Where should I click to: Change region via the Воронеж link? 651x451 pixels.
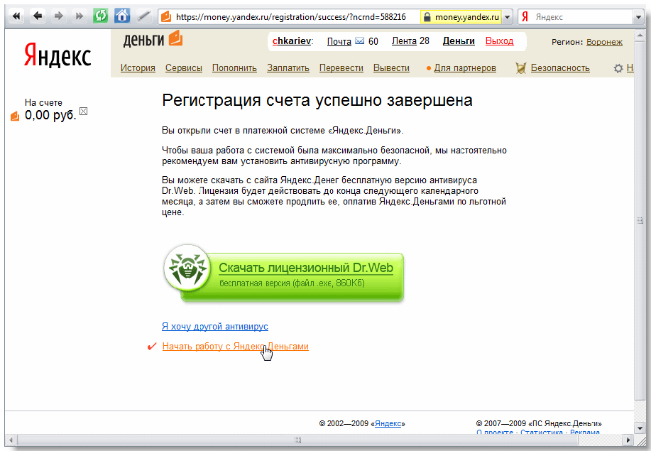[605, 42]
